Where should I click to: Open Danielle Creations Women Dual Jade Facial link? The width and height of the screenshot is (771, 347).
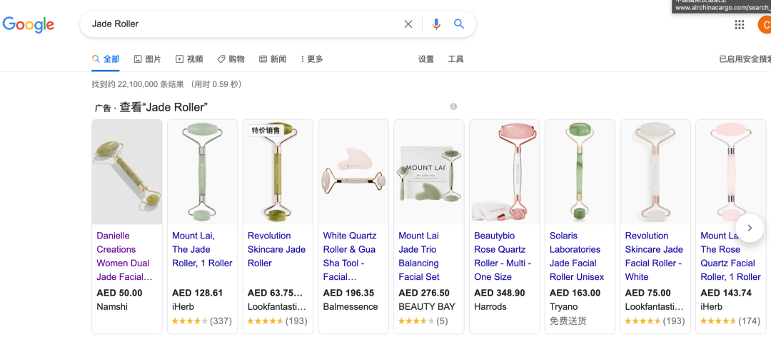coord(124,256)
